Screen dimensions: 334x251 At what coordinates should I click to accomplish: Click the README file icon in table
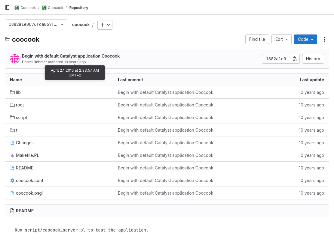12,168
